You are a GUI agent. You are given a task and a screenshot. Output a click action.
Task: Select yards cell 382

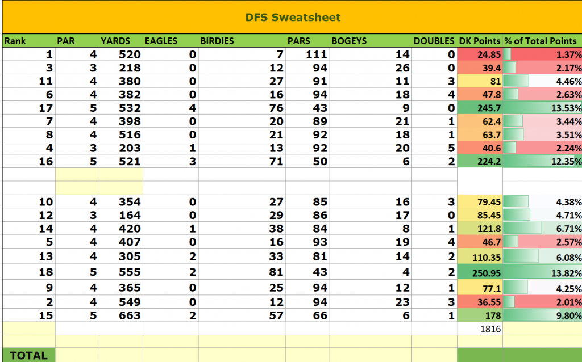pos(121,95)
